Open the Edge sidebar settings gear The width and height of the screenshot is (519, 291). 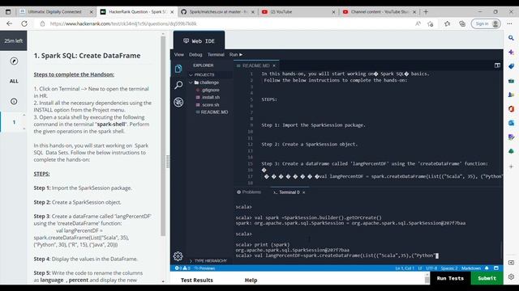pos(511,276)
